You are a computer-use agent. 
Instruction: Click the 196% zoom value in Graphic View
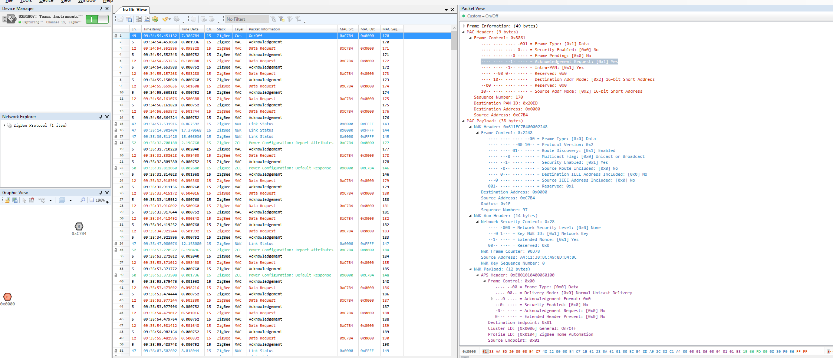(x=100, y=200)
